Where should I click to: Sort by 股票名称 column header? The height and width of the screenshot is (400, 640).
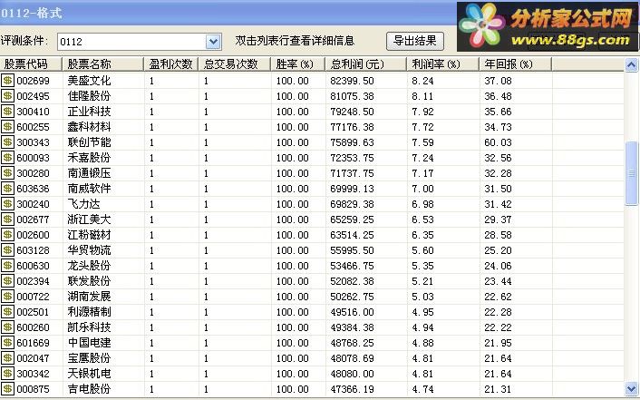(102, 64)
